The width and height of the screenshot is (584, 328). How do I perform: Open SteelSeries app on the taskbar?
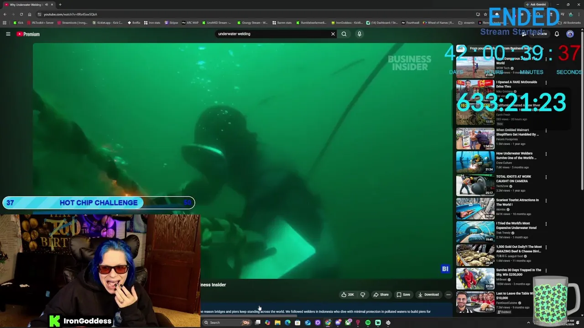click(x=388, y=323)
